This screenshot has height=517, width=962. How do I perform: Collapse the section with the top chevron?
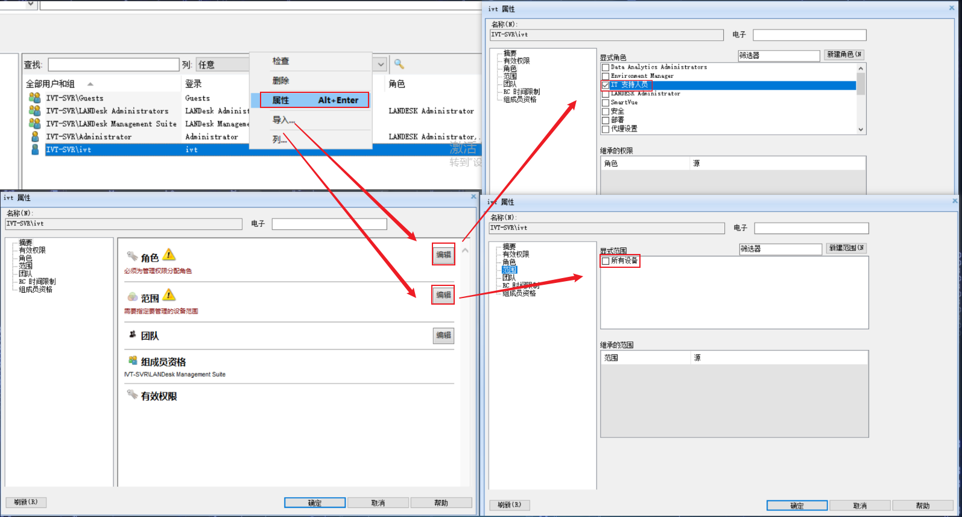click(465, 250)
